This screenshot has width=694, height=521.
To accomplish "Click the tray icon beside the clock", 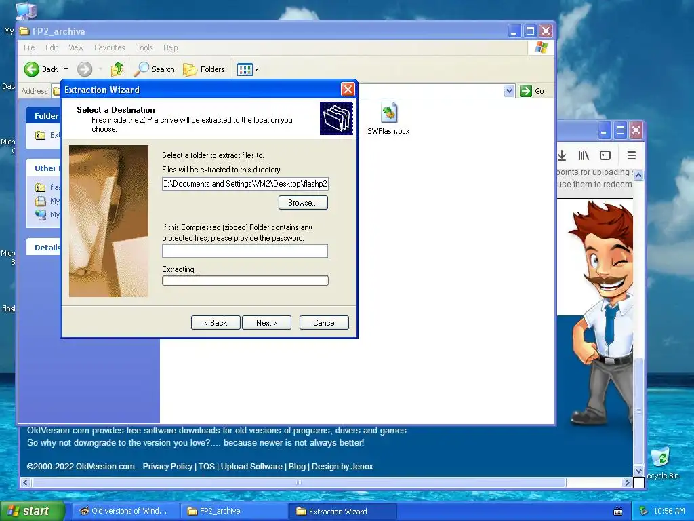I will point(644,511).
